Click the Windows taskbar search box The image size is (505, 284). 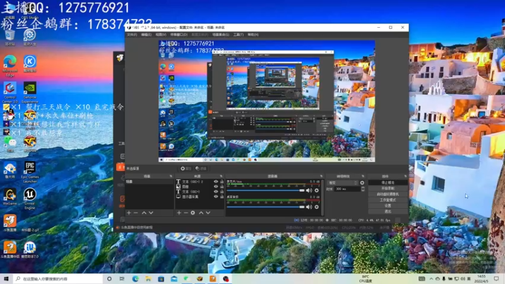[x=58, y=278]
